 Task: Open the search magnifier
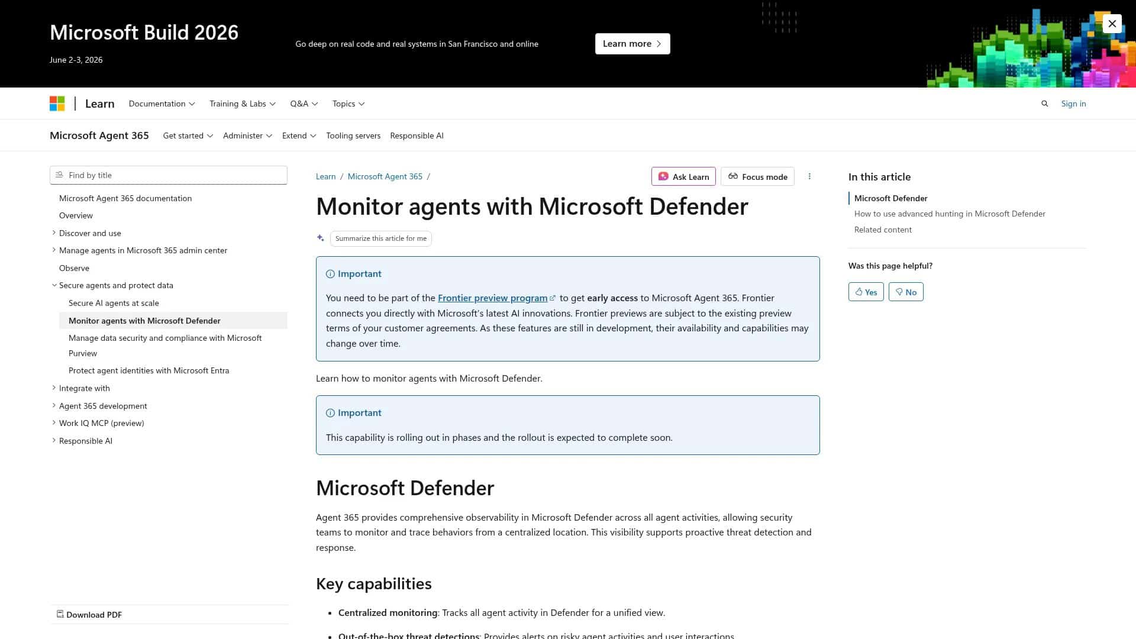1044,103
